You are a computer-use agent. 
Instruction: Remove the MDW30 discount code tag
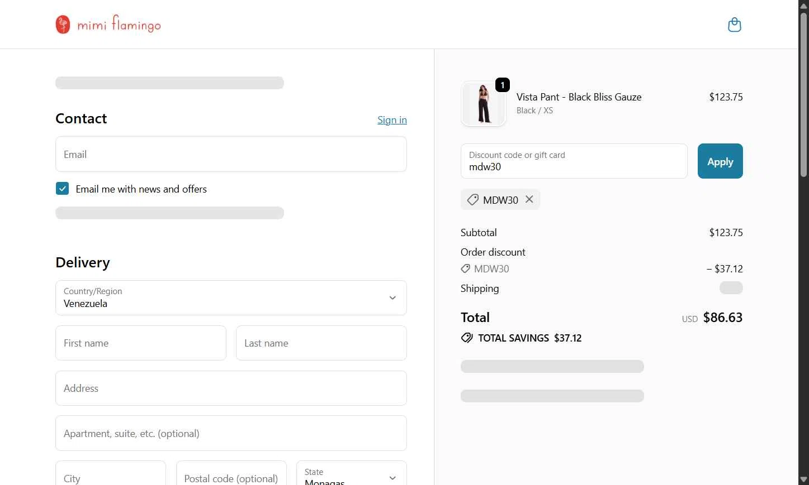tap(529, 199)
